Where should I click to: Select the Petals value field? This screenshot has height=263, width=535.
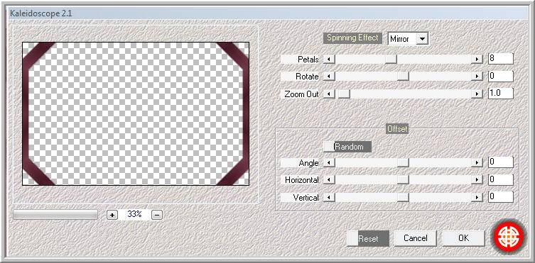pos(500,59)
